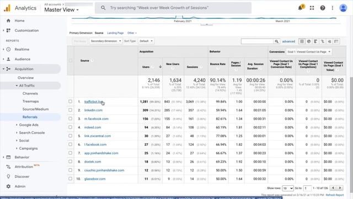Screen dimensions: 353x199
Task: Open the linkedin.com source link
Action: point(93,110)
